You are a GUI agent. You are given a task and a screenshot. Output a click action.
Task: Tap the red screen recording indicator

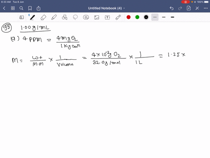click(x=185, y=2)
